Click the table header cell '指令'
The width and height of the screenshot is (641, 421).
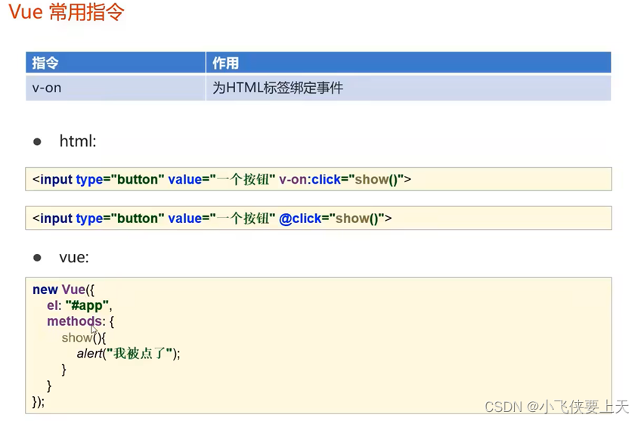116,63
